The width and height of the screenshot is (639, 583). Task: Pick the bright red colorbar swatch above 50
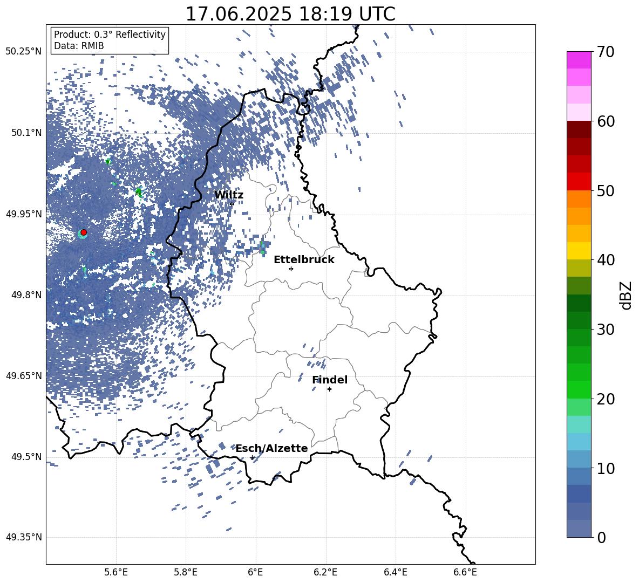click(579, 182)
